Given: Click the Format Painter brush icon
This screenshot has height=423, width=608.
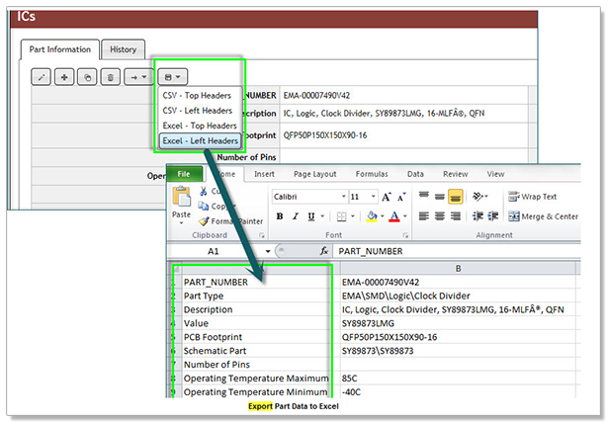Looking at the screenshot, I should (204, 221).
